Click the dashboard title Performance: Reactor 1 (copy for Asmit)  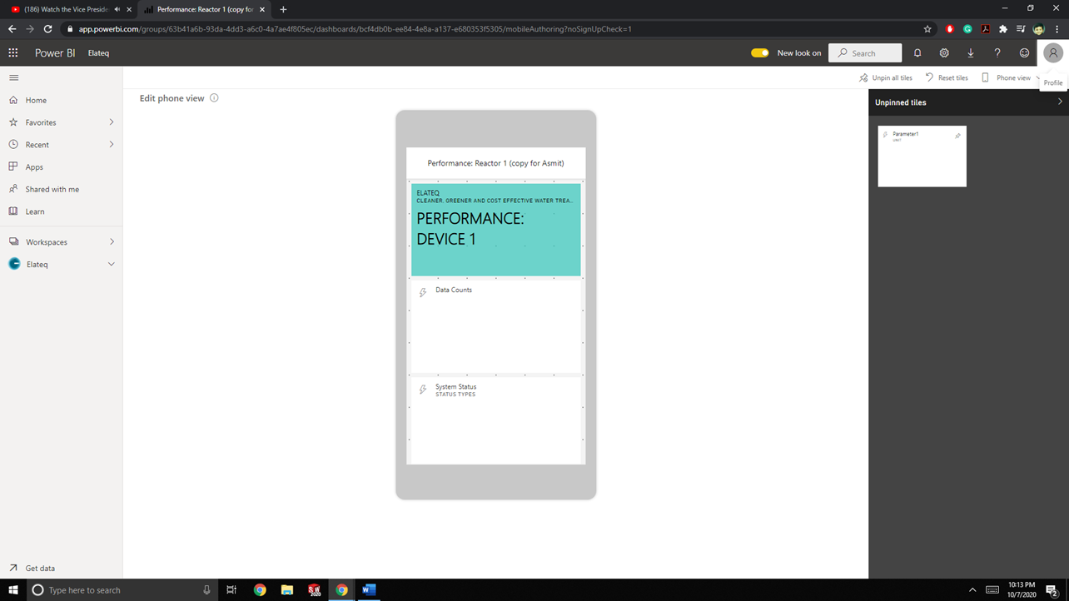pyautogui.click(x=495, y=163)
